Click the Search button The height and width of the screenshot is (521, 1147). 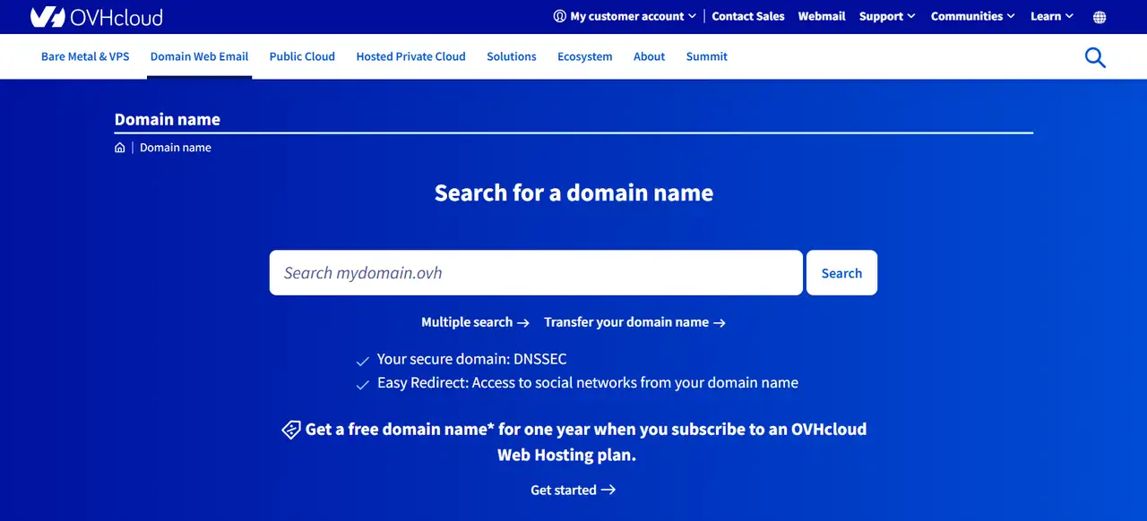tap(841, 273)
